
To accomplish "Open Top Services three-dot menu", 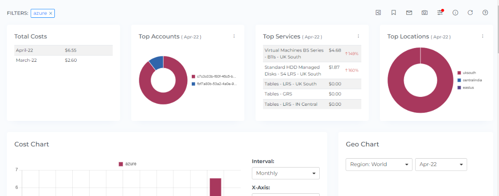I will pyautogui.click(x=358, y=36).
